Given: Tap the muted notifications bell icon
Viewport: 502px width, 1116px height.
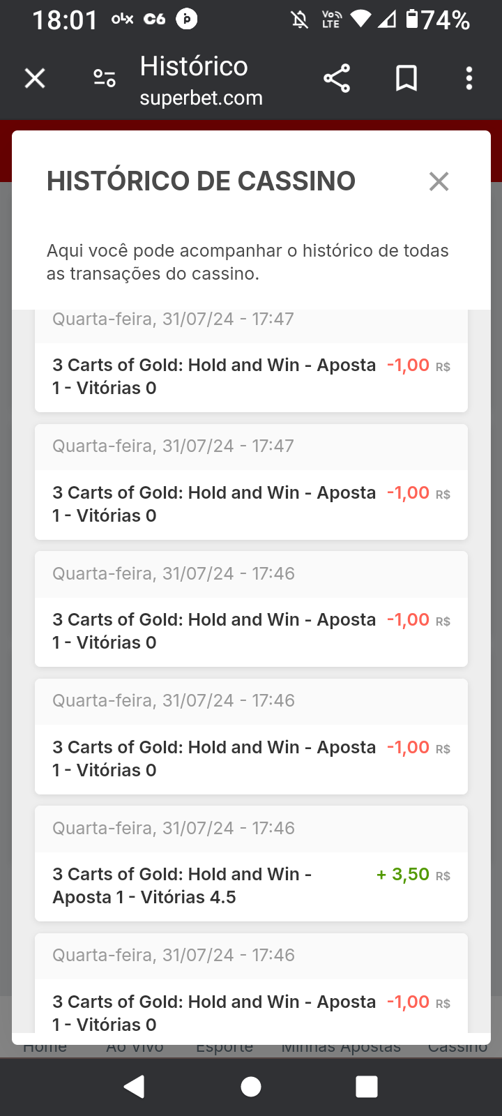Looking at the screenshot, I should click(300, 19).
